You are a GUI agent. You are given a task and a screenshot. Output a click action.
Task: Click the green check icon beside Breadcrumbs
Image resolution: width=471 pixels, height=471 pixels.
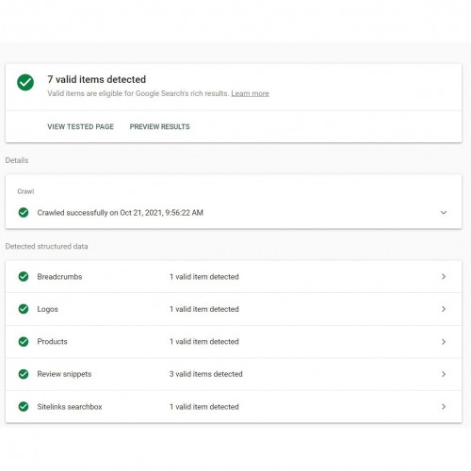[x=24, y=277]
